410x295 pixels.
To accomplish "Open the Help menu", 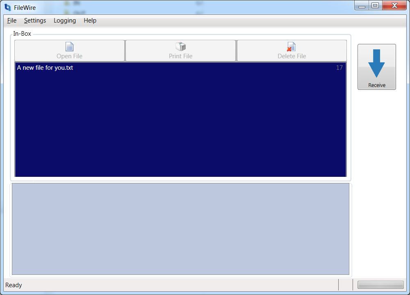I will 90,21.
